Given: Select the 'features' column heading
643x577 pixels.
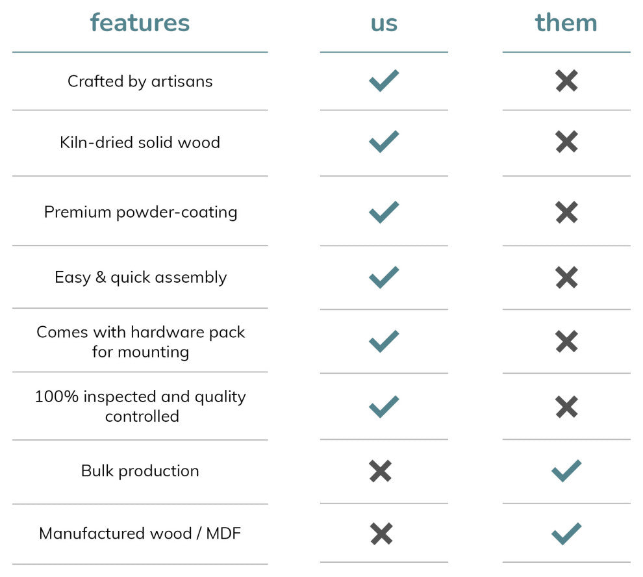Looking at the screenshot, I should point(140,23).
